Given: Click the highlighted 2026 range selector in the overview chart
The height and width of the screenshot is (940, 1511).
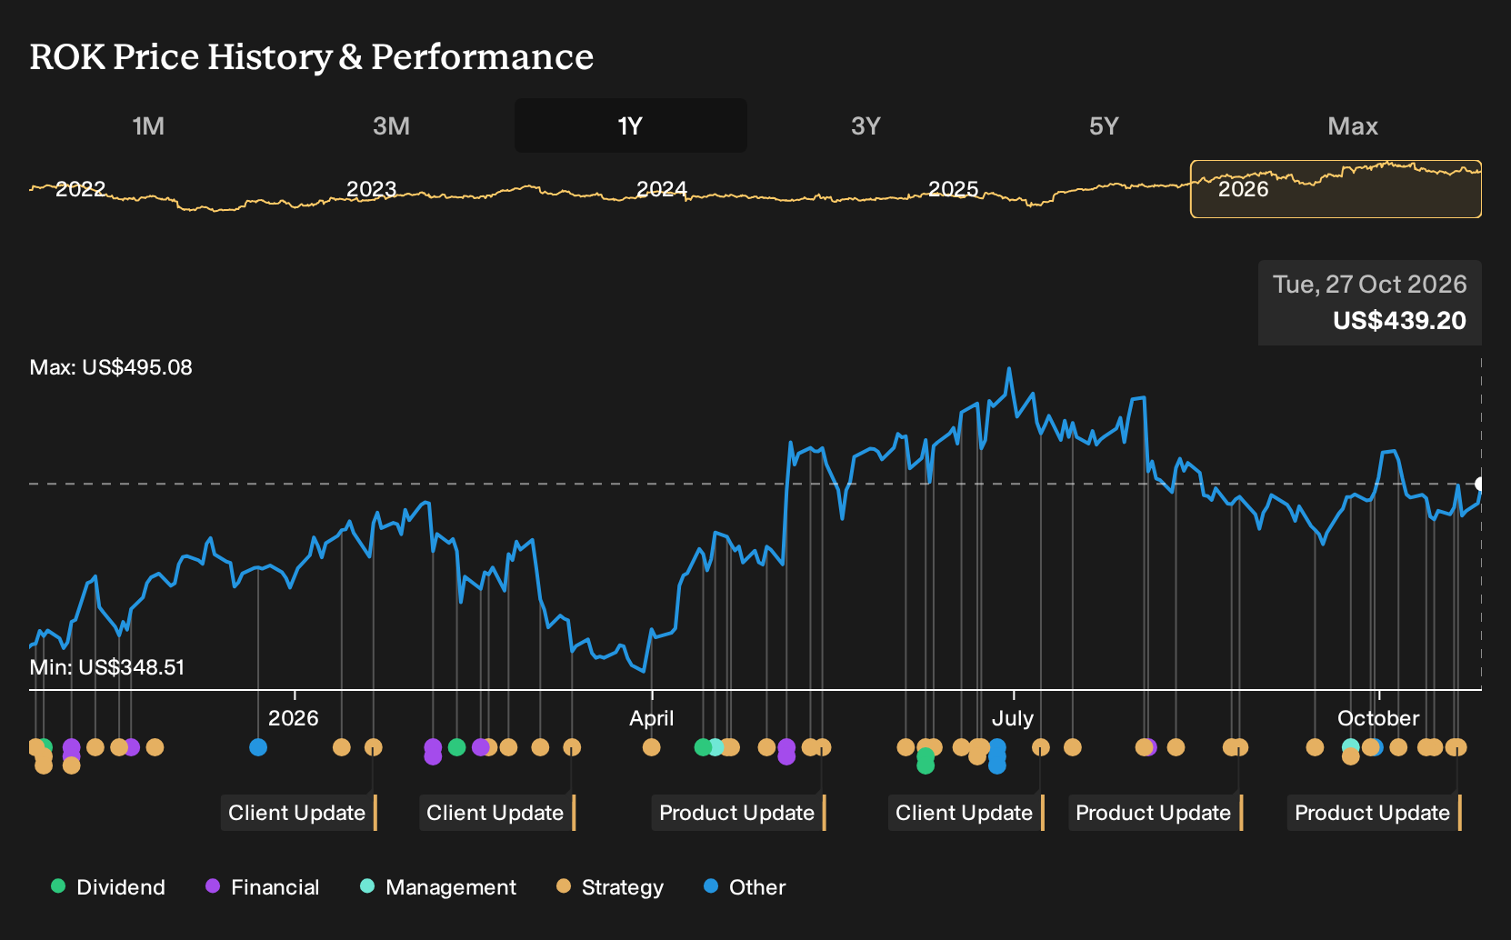Looking at the screenshot, I should [1336, 189].
